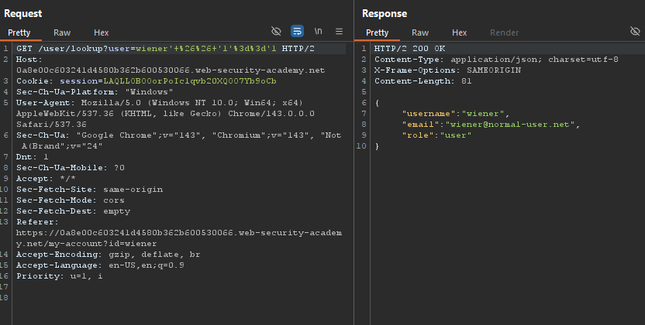Image resolution: width=645 pixels, height=325 pixels.
Task: Click the Accept: */* header line
Action: click(46, 179)
